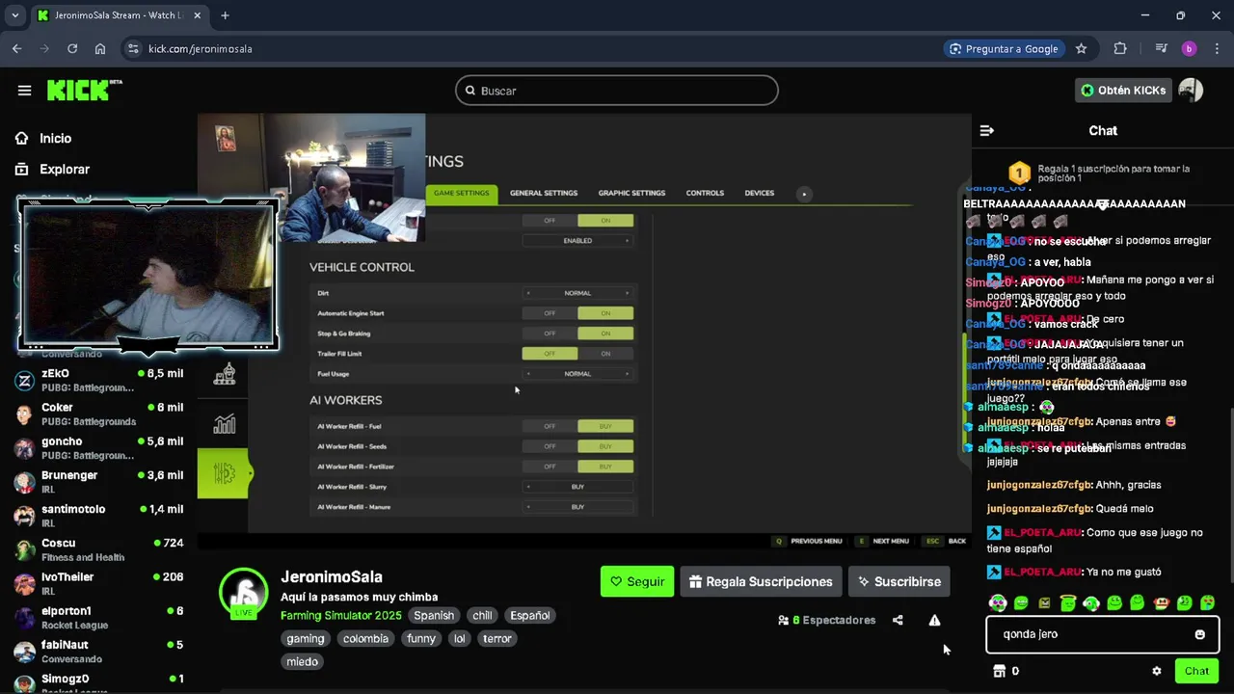Click the Suscribirse button

899,581
